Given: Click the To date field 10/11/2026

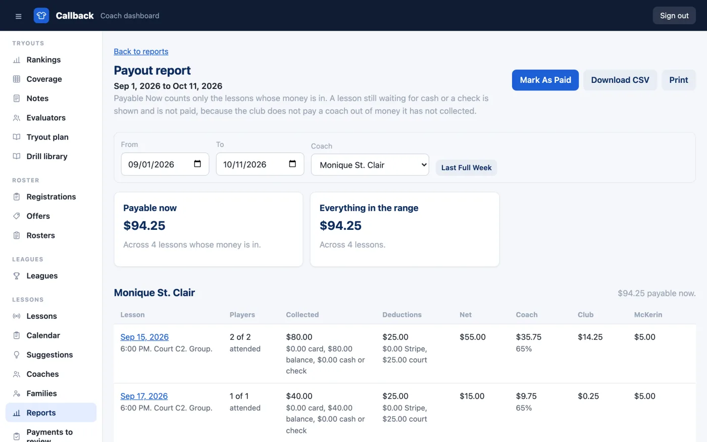Looking at the screenshot, I should pyautogui.click(x=260, y=164).
